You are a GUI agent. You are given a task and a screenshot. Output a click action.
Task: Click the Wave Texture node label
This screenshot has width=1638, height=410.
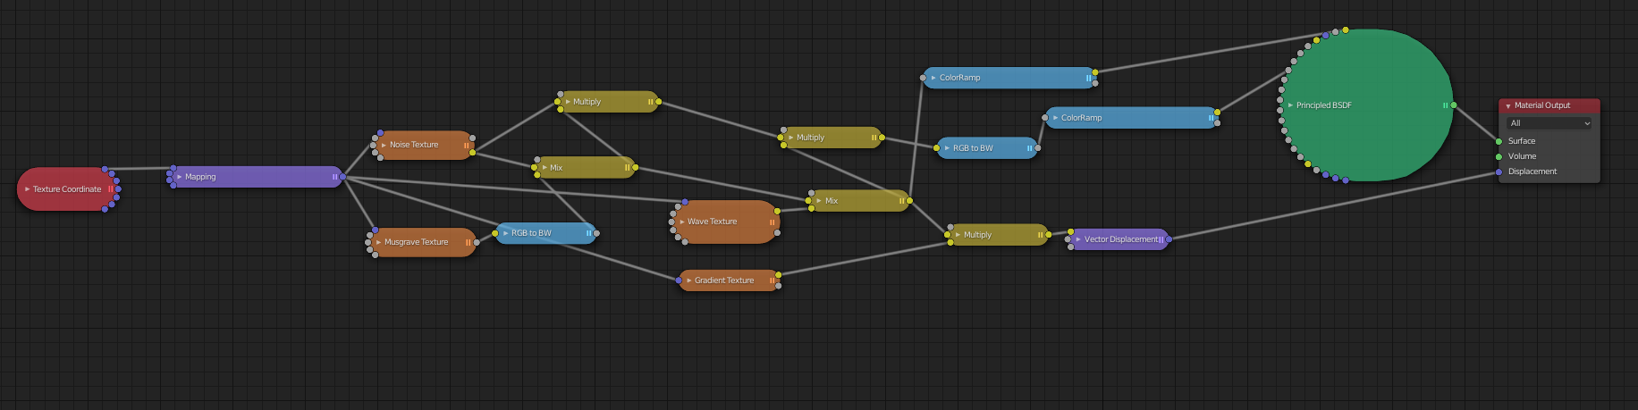point(713,222)
